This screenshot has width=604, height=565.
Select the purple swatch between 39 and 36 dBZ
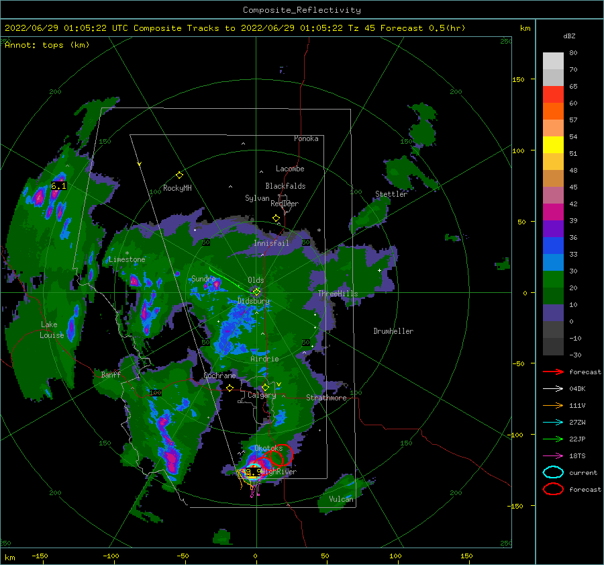click(553, 229)
